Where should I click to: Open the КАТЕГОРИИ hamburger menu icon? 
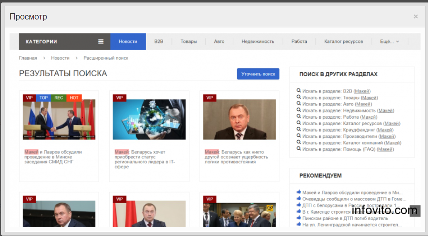pos(101,41)
